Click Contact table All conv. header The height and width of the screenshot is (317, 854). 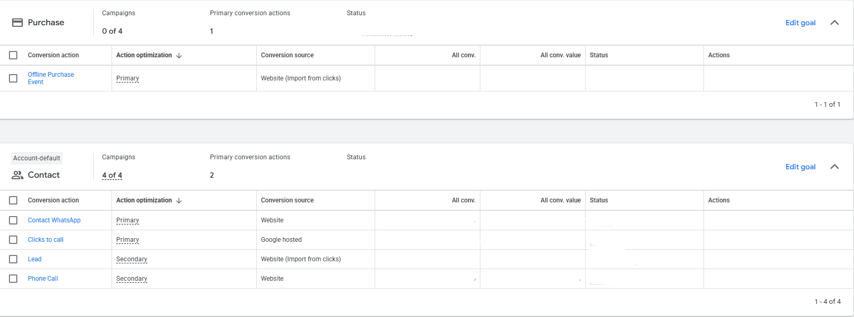click(464, 200)
